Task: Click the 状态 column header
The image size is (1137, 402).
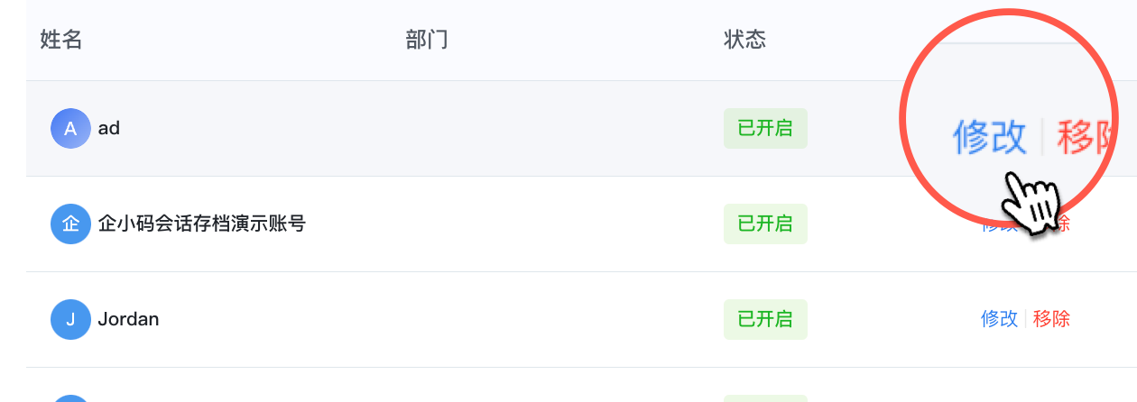Action: (744, 40)
